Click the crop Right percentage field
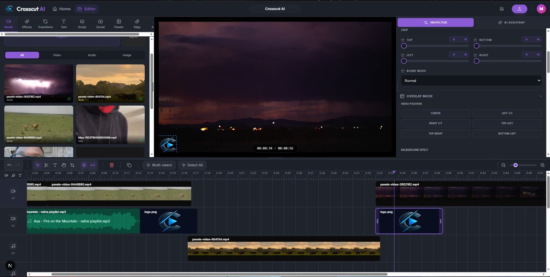Screen dimensions: 550x277 click(531, 55)
